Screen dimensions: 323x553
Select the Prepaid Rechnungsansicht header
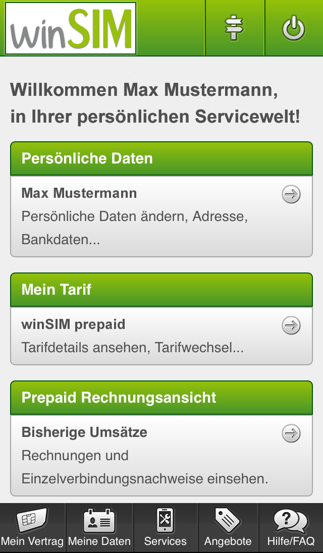161,398
